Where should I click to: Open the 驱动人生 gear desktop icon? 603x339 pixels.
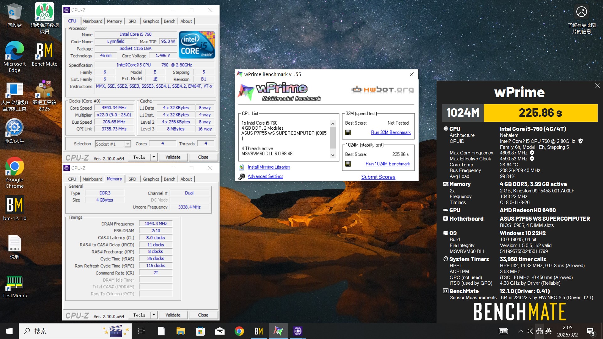14,131
